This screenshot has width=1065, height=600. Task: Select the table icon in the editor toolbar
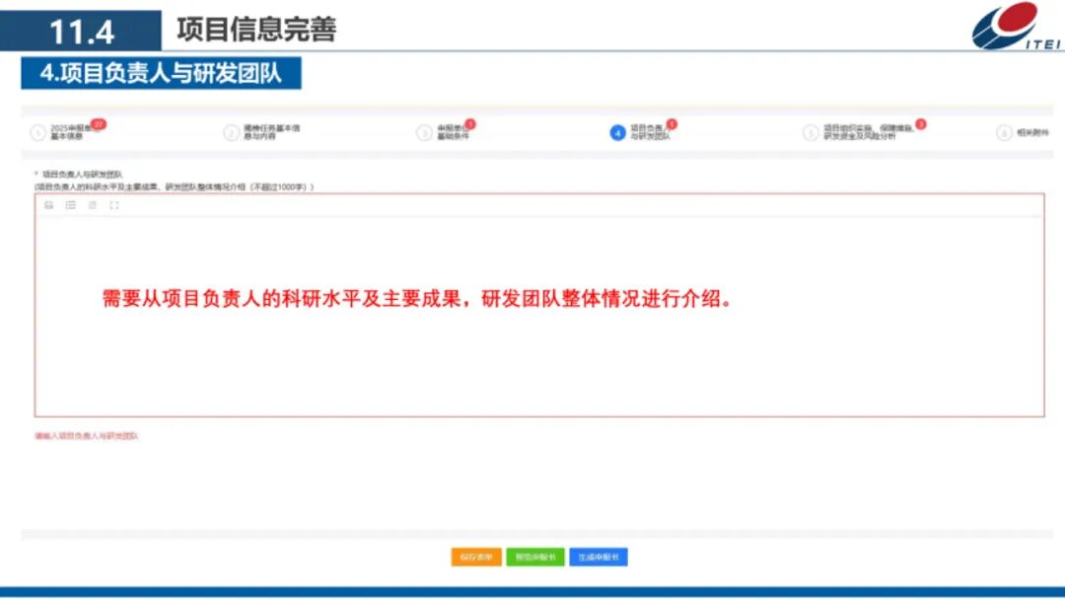click(93, 205)
